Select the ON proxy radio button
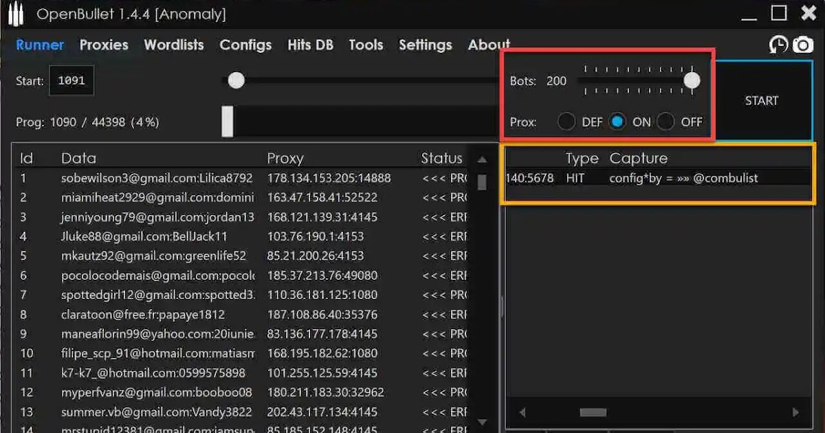 [x=617, y=122]
